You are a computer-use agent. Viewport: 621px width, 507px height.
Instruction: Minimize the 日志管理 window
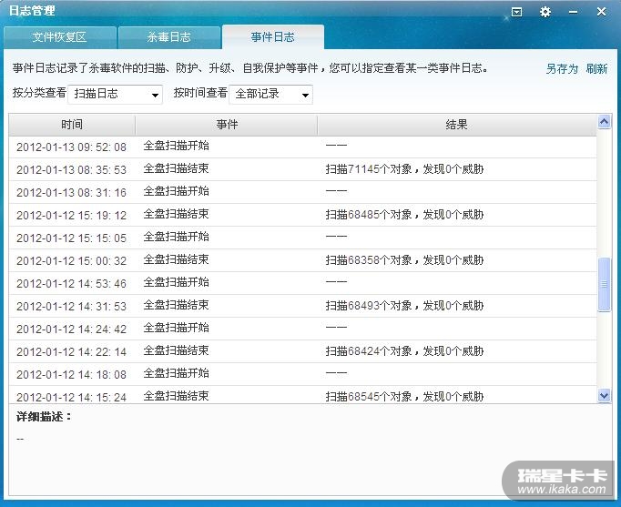[x=573, y=12]
